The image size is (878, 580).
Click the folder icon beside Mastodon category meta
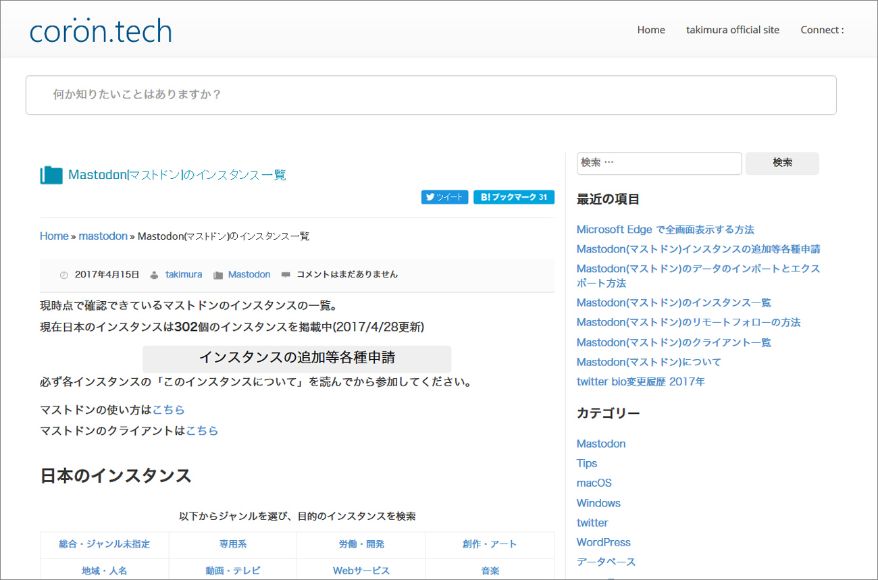(218, 275)
